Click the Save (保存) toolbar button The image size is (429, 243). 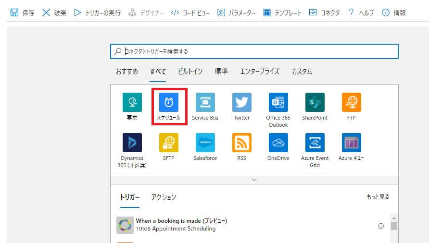click(23, 13)
